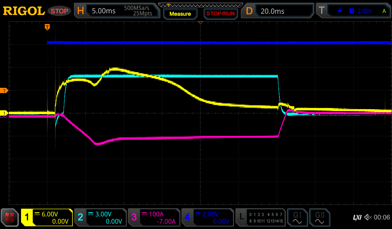Click the LXI network status icon

tap(357, 218)
